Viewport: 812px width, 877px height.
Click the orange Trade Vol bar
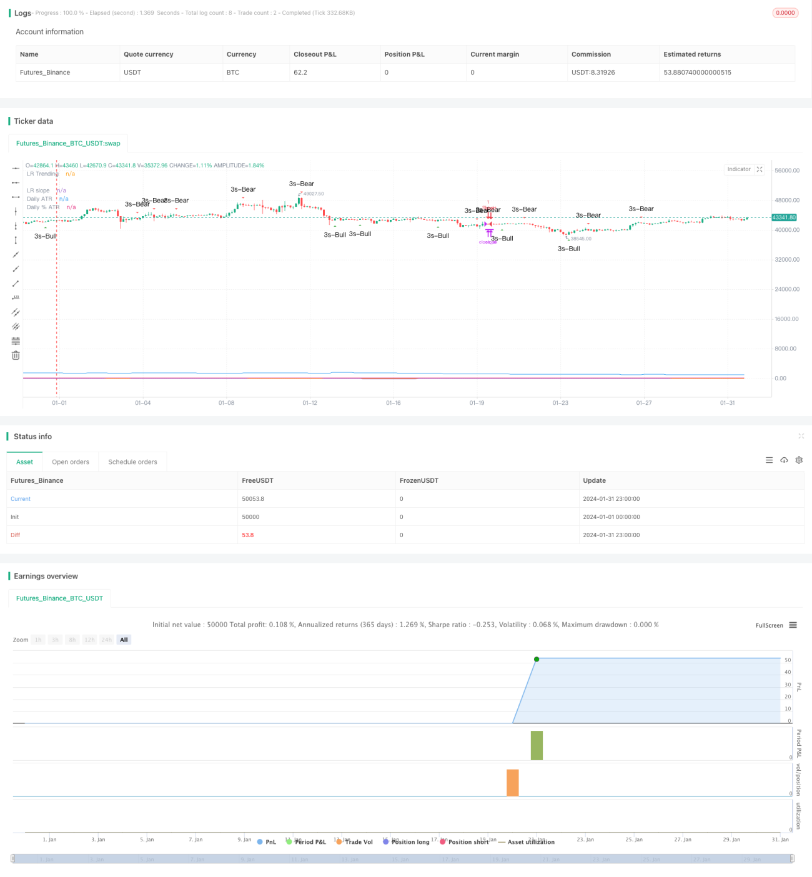512,783
